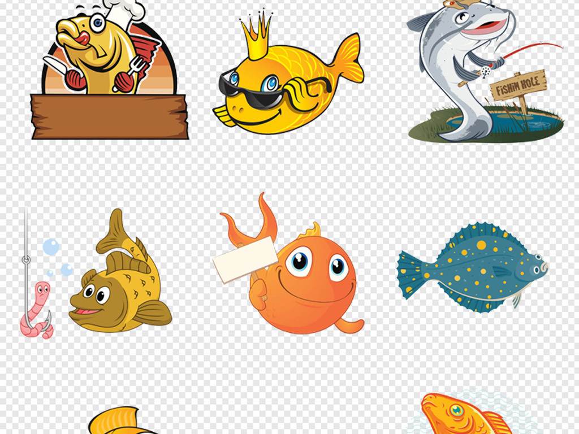Click the olive-brown fish looking at the worm
579x434 pixels.
pos(120,271)
